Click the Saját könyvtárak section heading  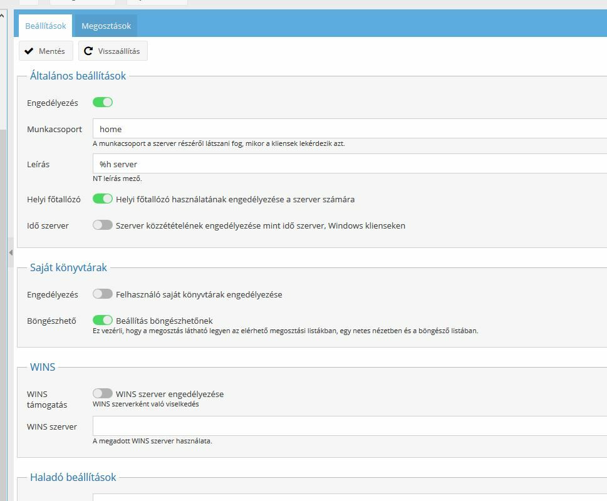pyautogui.click(x=68, y=267)
